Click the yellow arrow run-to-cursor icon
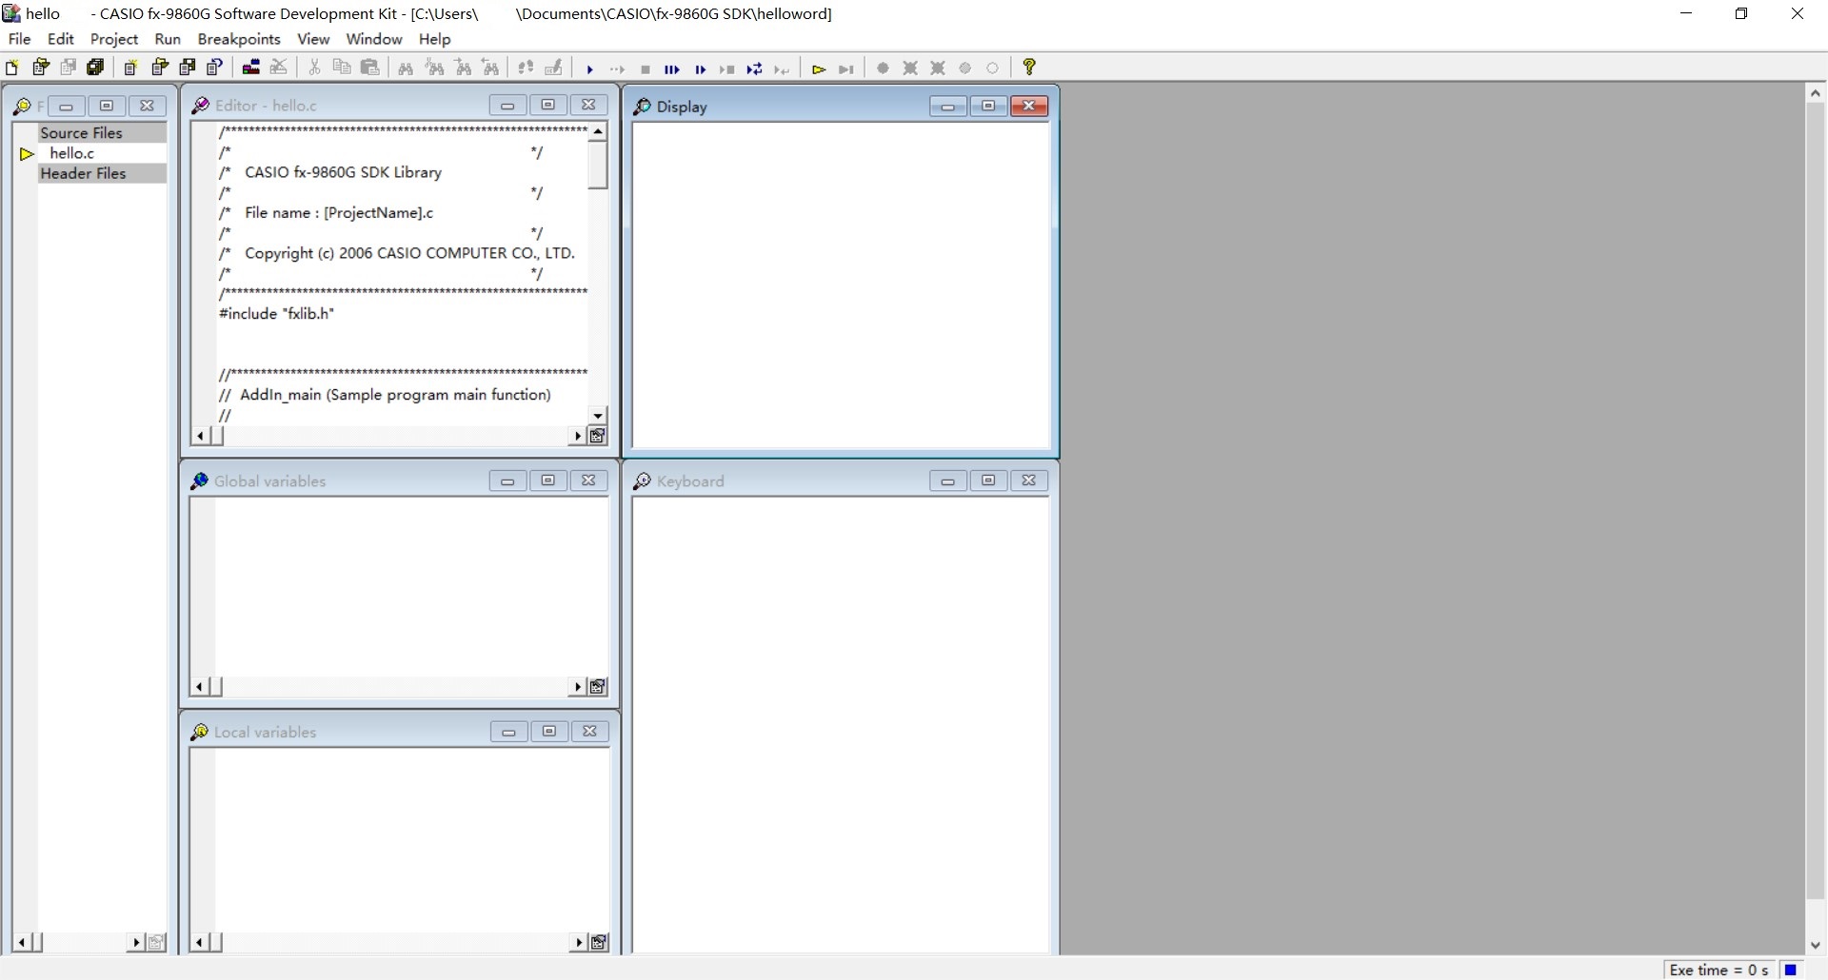This screenshot has width=1828, height=980. pos(818,69)
